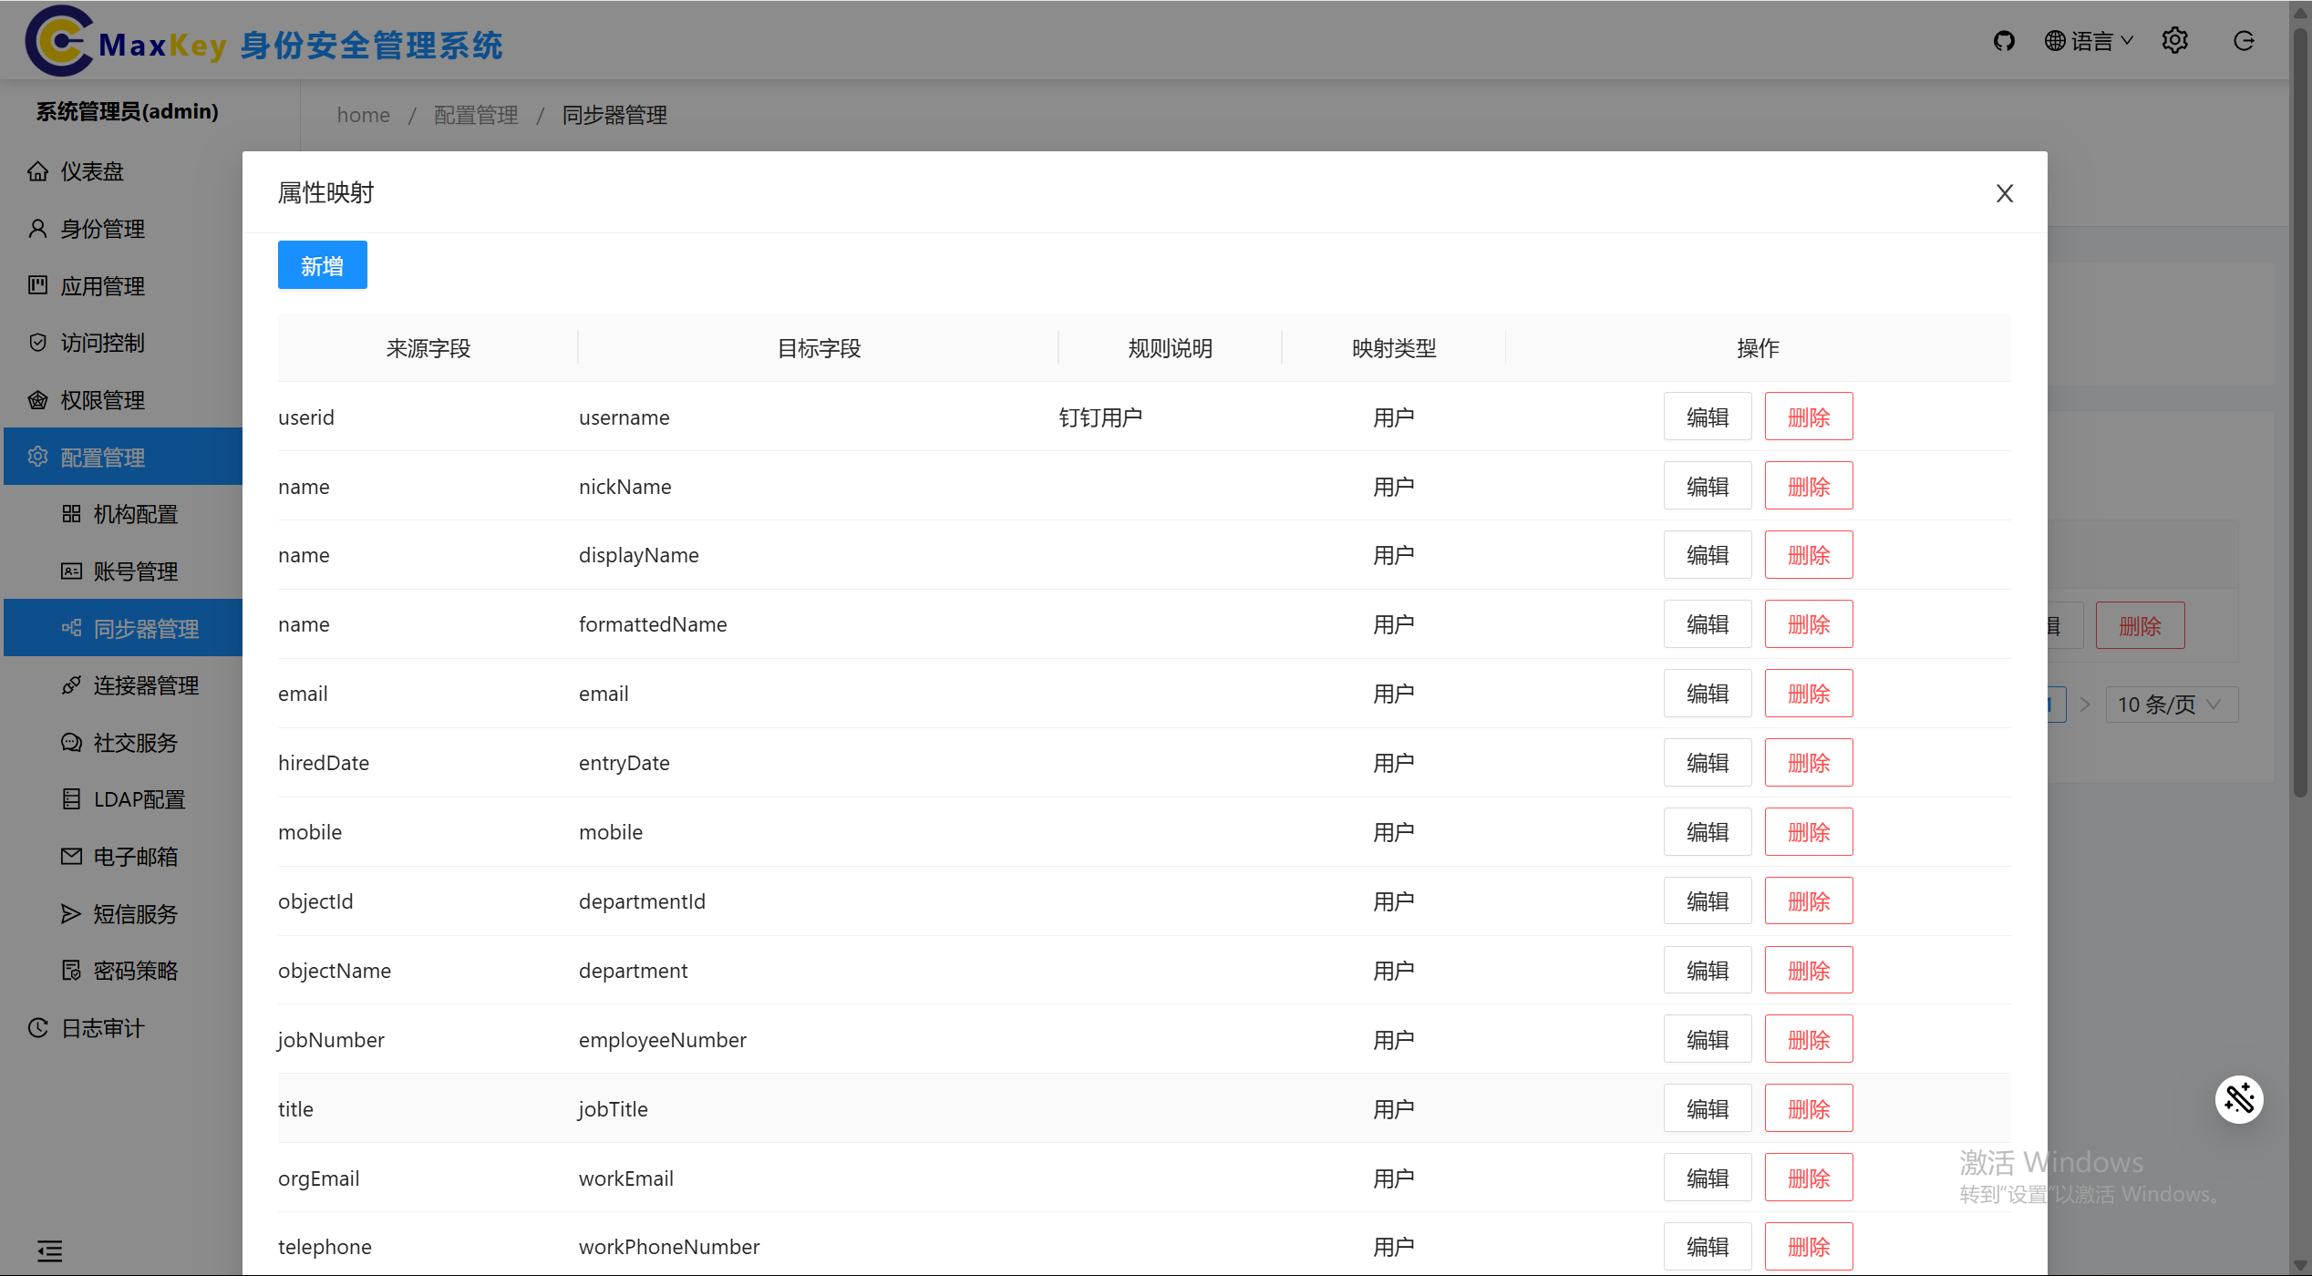Collapse sidebar with bottom menu-fold icon
The height and width of the screenshot is (1276, 2312).
click(50, 1250)
